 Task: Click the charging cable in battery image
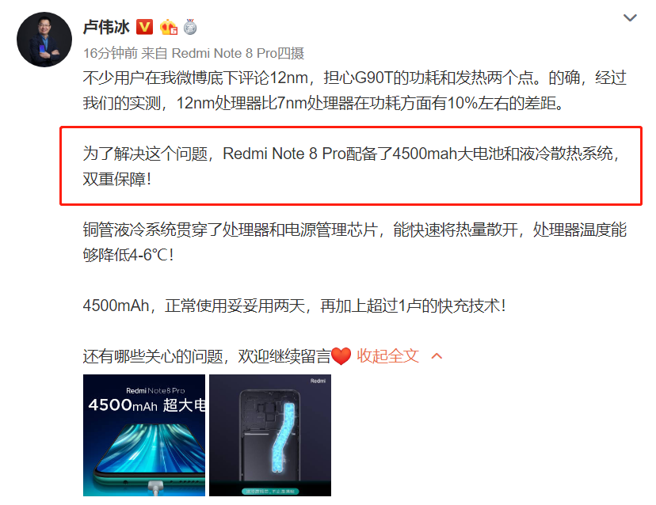pyautogui.click(x=155, y=488)
